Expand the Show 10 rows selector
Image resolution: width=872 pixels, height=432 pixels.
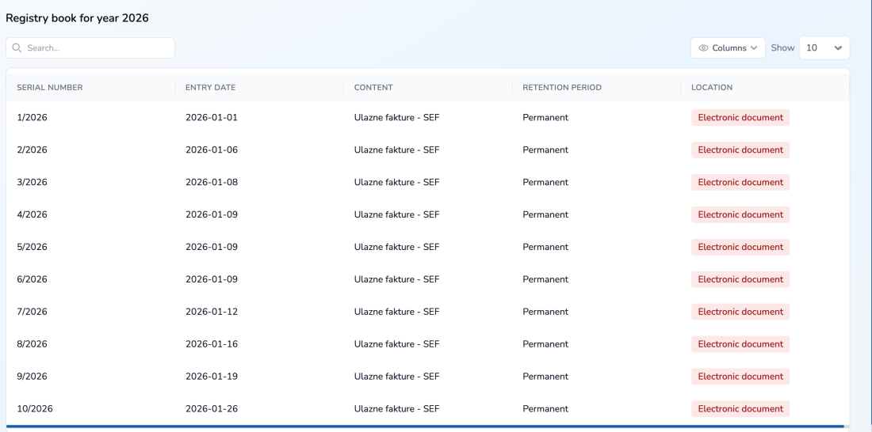[x=824, y=48]
